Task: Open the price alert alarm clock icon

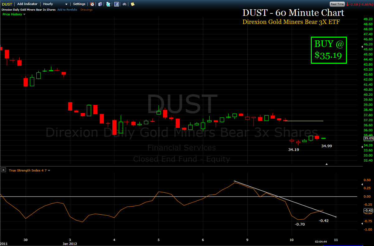Action: 92,4
